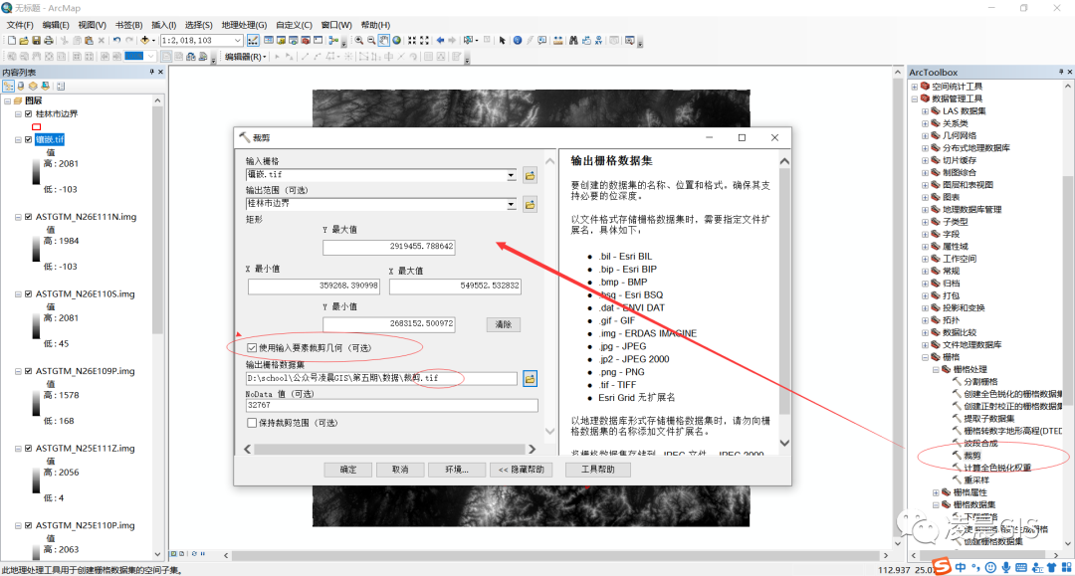Click the Save document icon
The height and width of the screenshot is (576, 1075).
37,41
